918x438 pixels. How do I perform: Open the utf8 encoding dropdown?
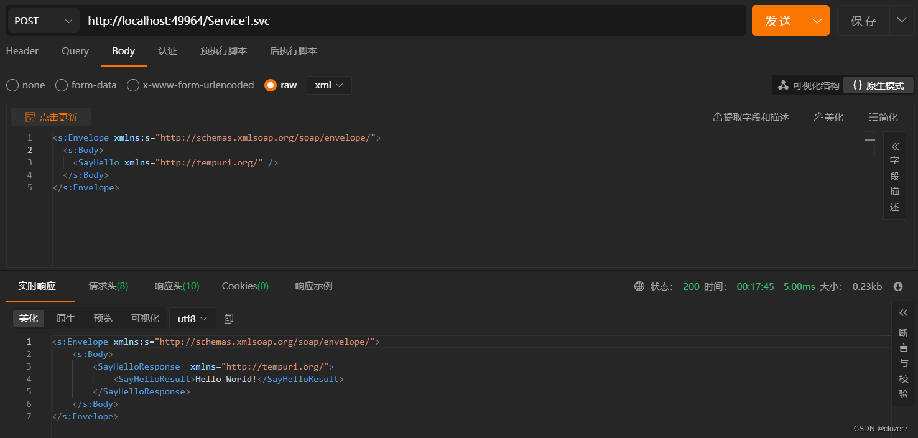[x=193, y=318]
